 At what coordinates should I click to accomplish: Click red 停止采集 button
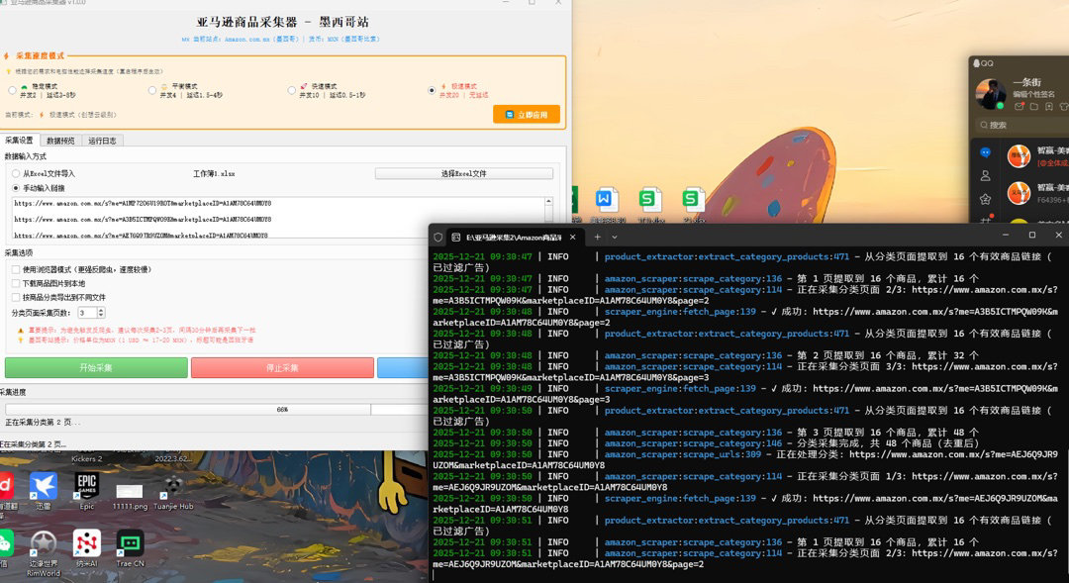(282, 367)
